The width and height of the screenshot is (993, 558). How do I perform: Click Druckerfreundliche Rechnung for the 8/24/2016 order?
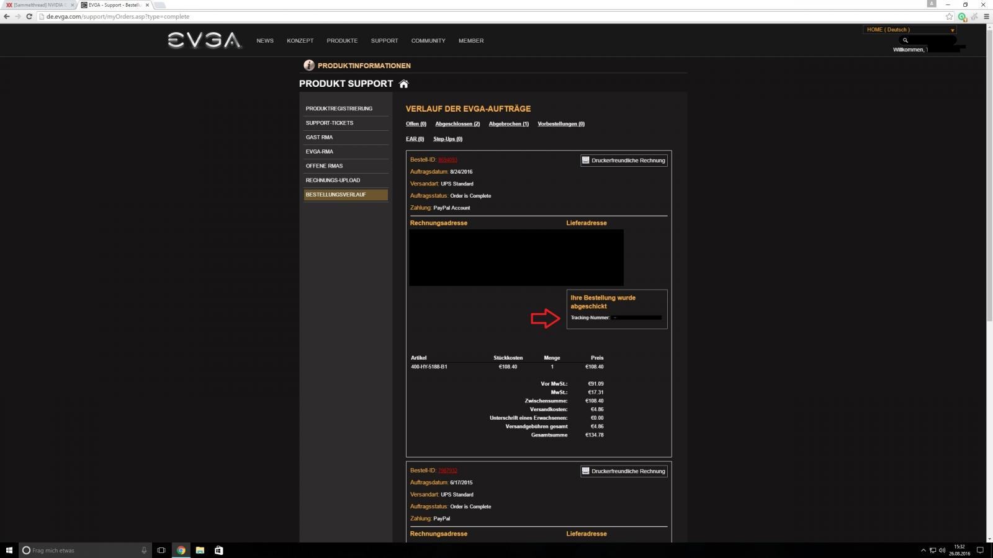pyautogui.click(x=624, y=161)
